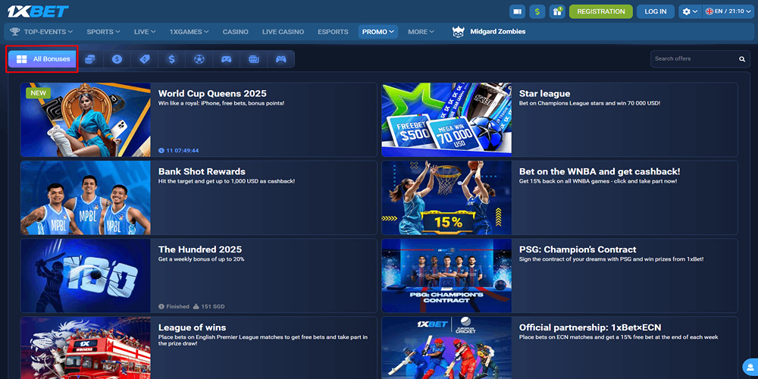Select the coin stack bonus filter icon
758x379 pixels.
coord(90,59)
